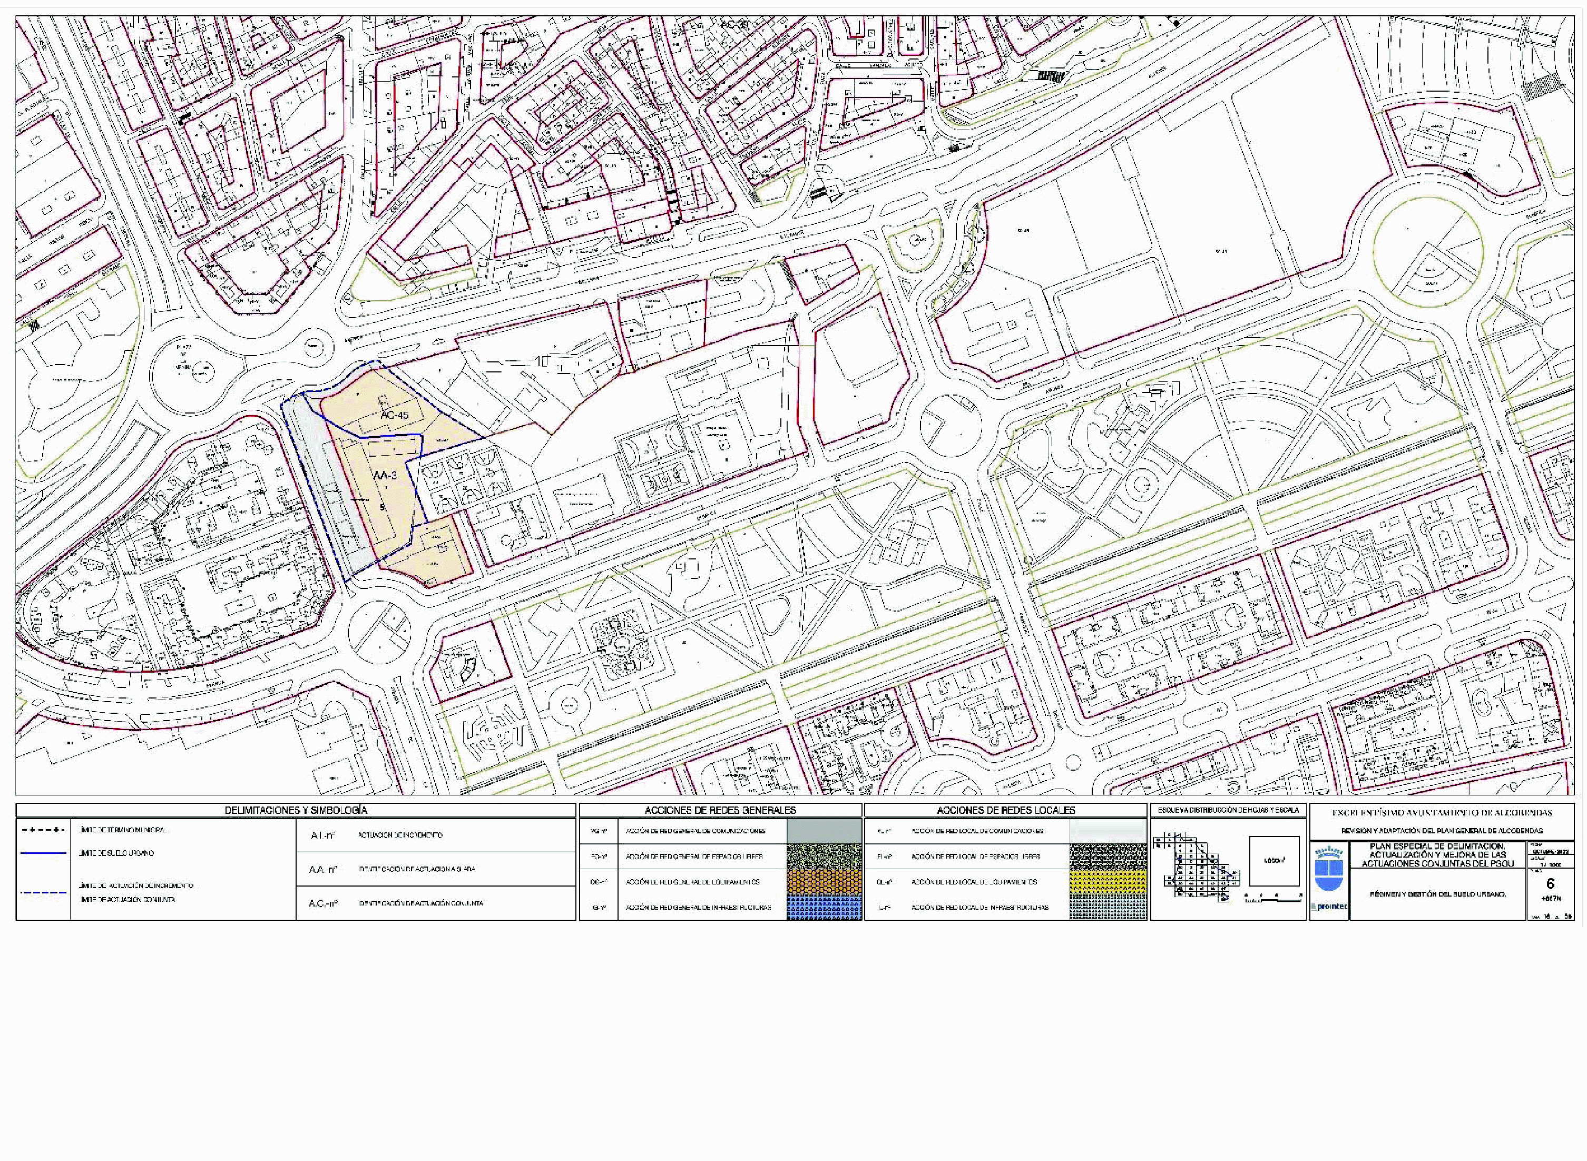This screenshot has width=1587, height=1161.
Task: Click the DELIMITACIONES Y SIMBOLOGÍA legend header
Action: point(296,810)
